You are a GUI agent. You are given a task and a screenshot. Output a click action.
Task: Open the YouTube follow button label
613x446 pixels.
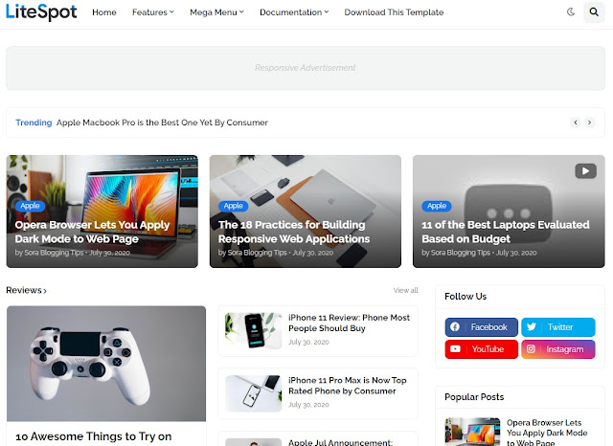coord(488,349)
